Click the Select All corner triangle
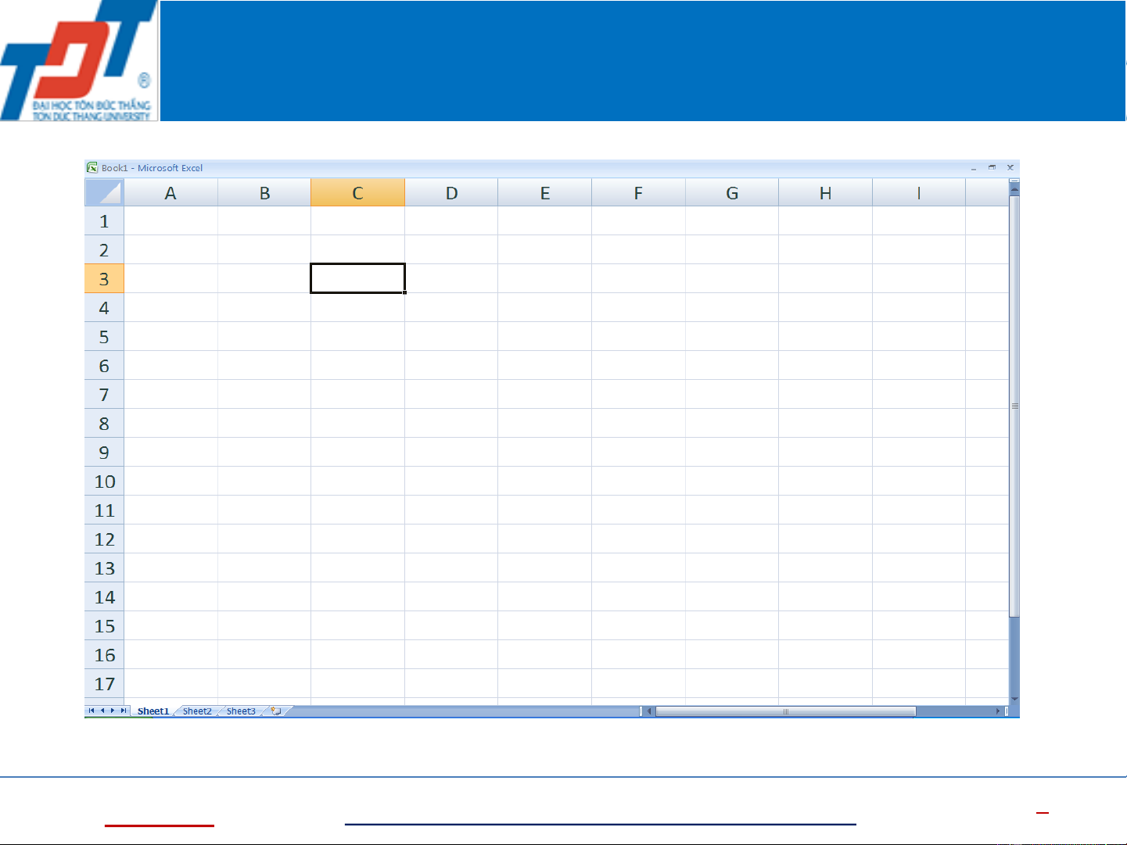The image size is (1127, 845). (x=104, y=192)
